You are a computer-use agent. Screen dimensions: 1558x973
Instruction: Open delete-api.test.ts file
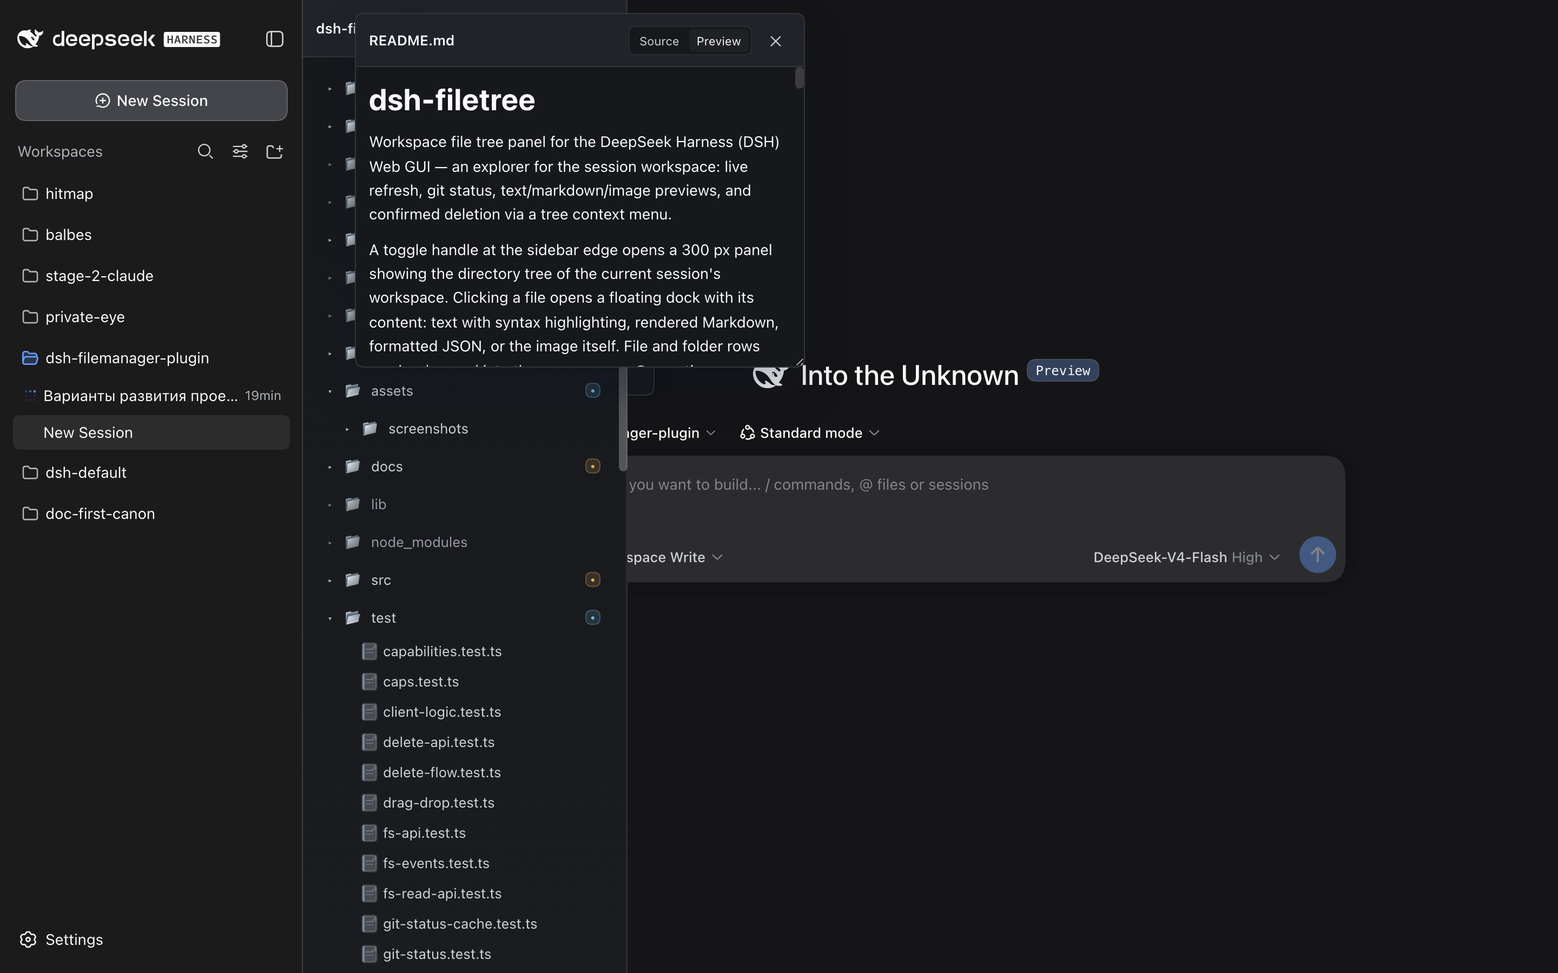(438, 742)
